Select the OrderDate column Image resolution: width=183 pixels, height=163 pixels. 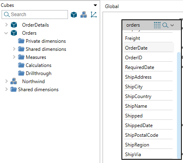pyautogui.click(x=148, y=48)
